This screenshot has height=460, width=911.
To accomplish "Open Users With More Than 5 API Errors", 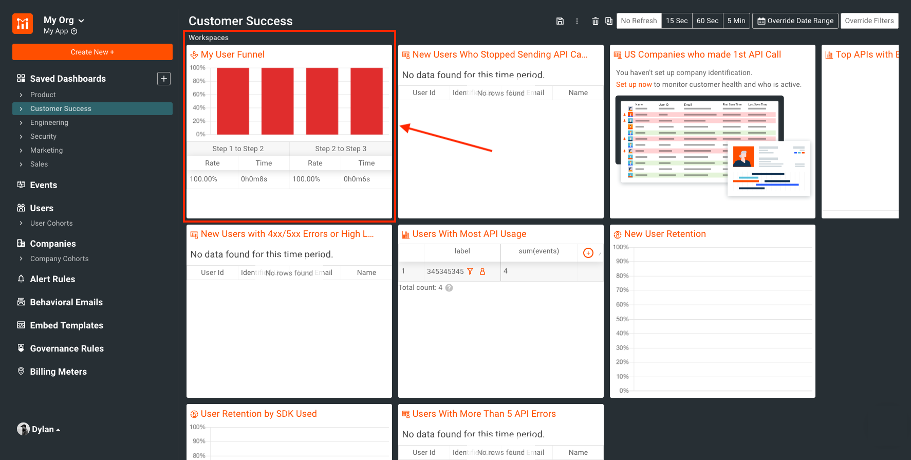I will [484, 414].
